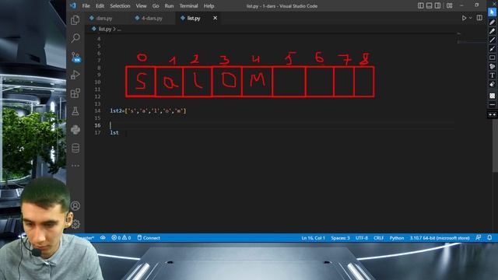Select the marker pen tool in annotation toolbar
This screenshot has width=498, height=280.
pyautogui.click(x=492, y=31)
